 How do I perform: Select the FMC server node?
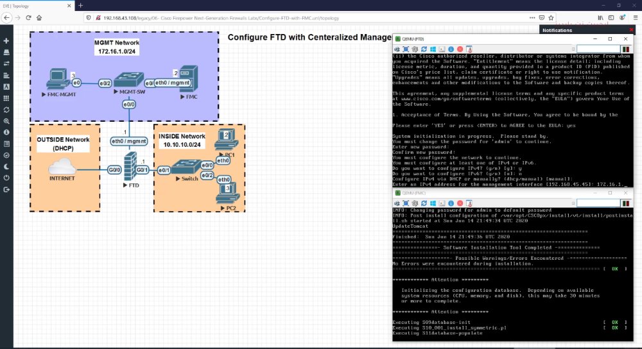coord(189,78)
